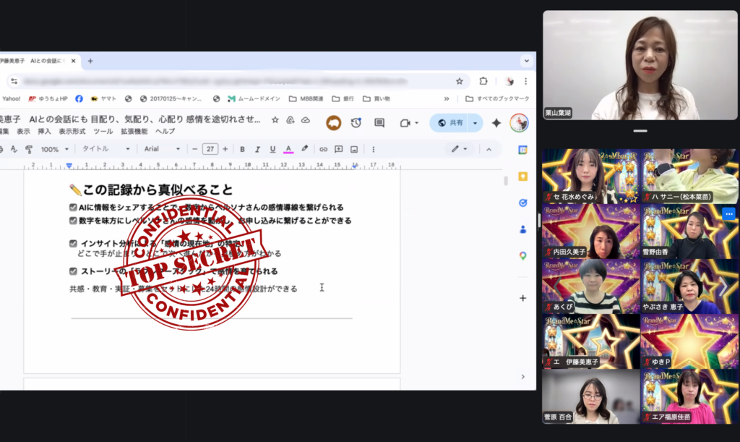Open the '拡張機能' menu
Screen dimensions: 740x442
pos(134,132)
